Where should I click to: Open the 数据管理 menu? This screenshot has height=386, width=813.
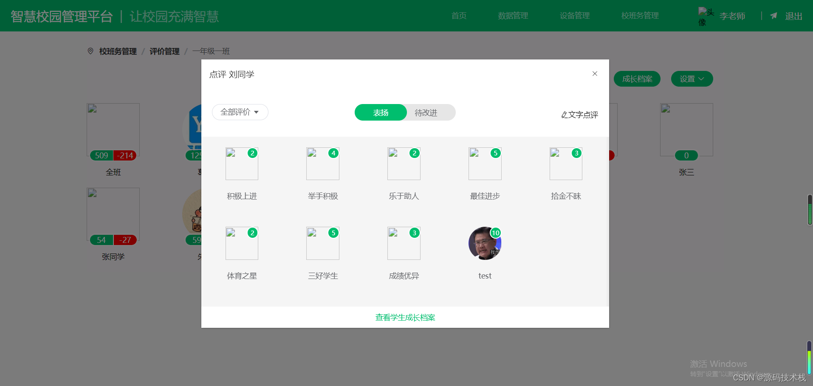coord(513,16)
